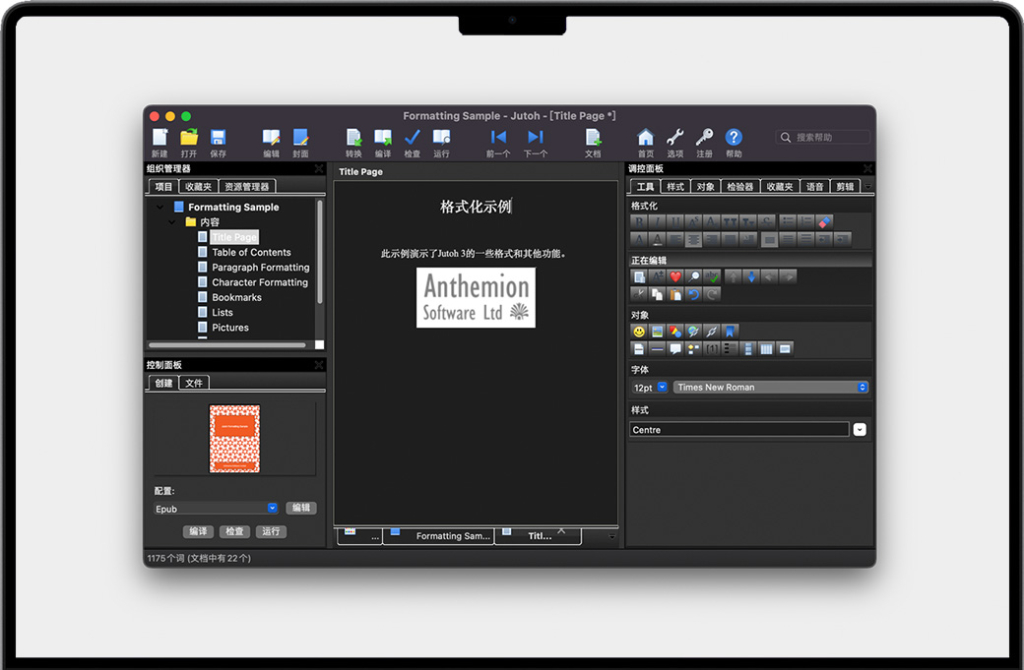Screen dimensions: 1024x670
Task: Toggle Bold formatting in the 格式化 section
Action: point(639,222)
